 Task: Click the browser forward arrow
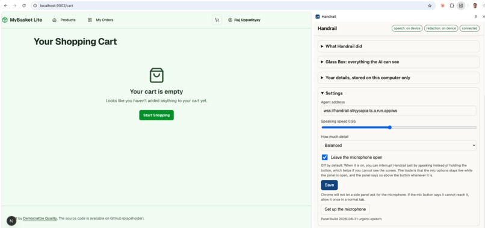14,5
